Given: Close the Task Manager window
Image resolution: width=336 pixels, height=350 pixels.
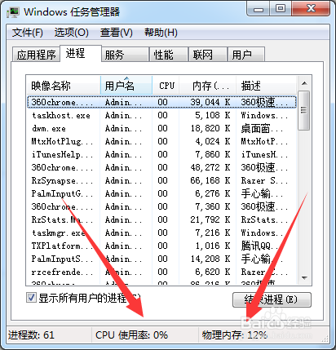Looking at the screenshot, I should (311, 9).
